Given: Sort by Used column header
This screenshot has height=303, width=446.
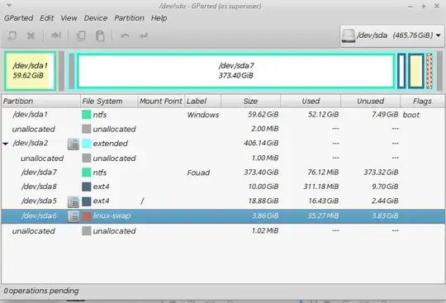Looking at the screenshot, I should click(x=311, y=101).
